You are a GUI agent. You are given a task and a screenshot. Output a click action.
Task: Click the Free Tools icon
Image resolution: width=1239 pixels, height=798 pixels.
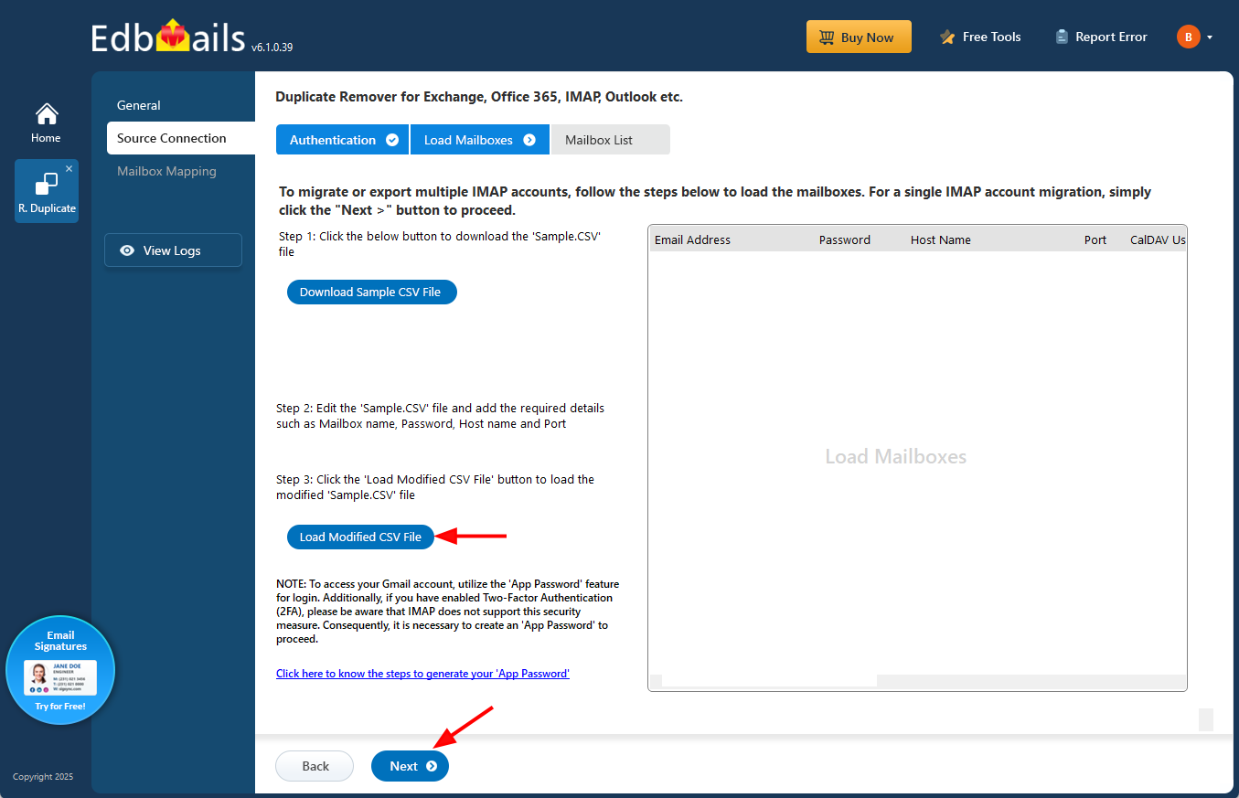pyautogui.click(x=945, y=37)
